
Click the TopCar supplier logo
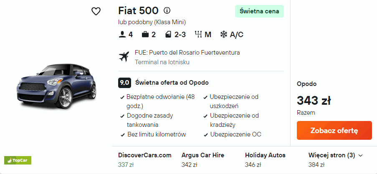[18, 160]
